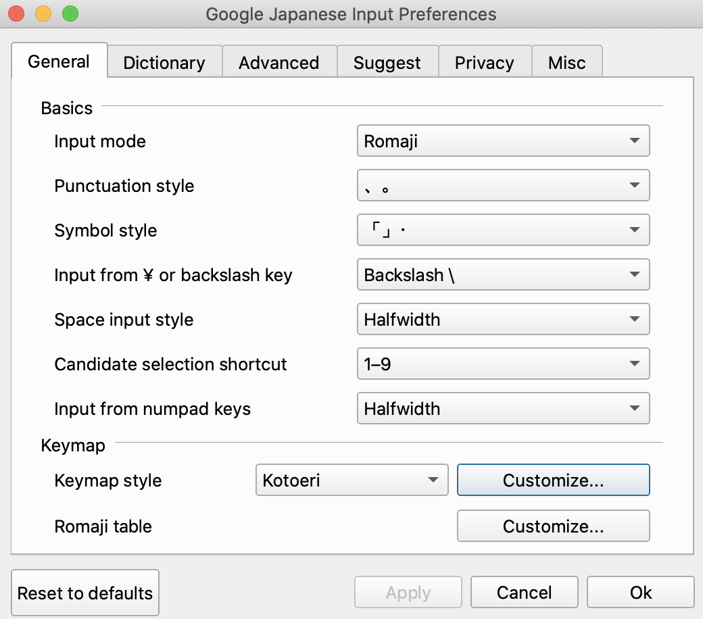Click the Symbol style label
The width and height of the screenshot is (703, 619).
[x=105, y=230]
